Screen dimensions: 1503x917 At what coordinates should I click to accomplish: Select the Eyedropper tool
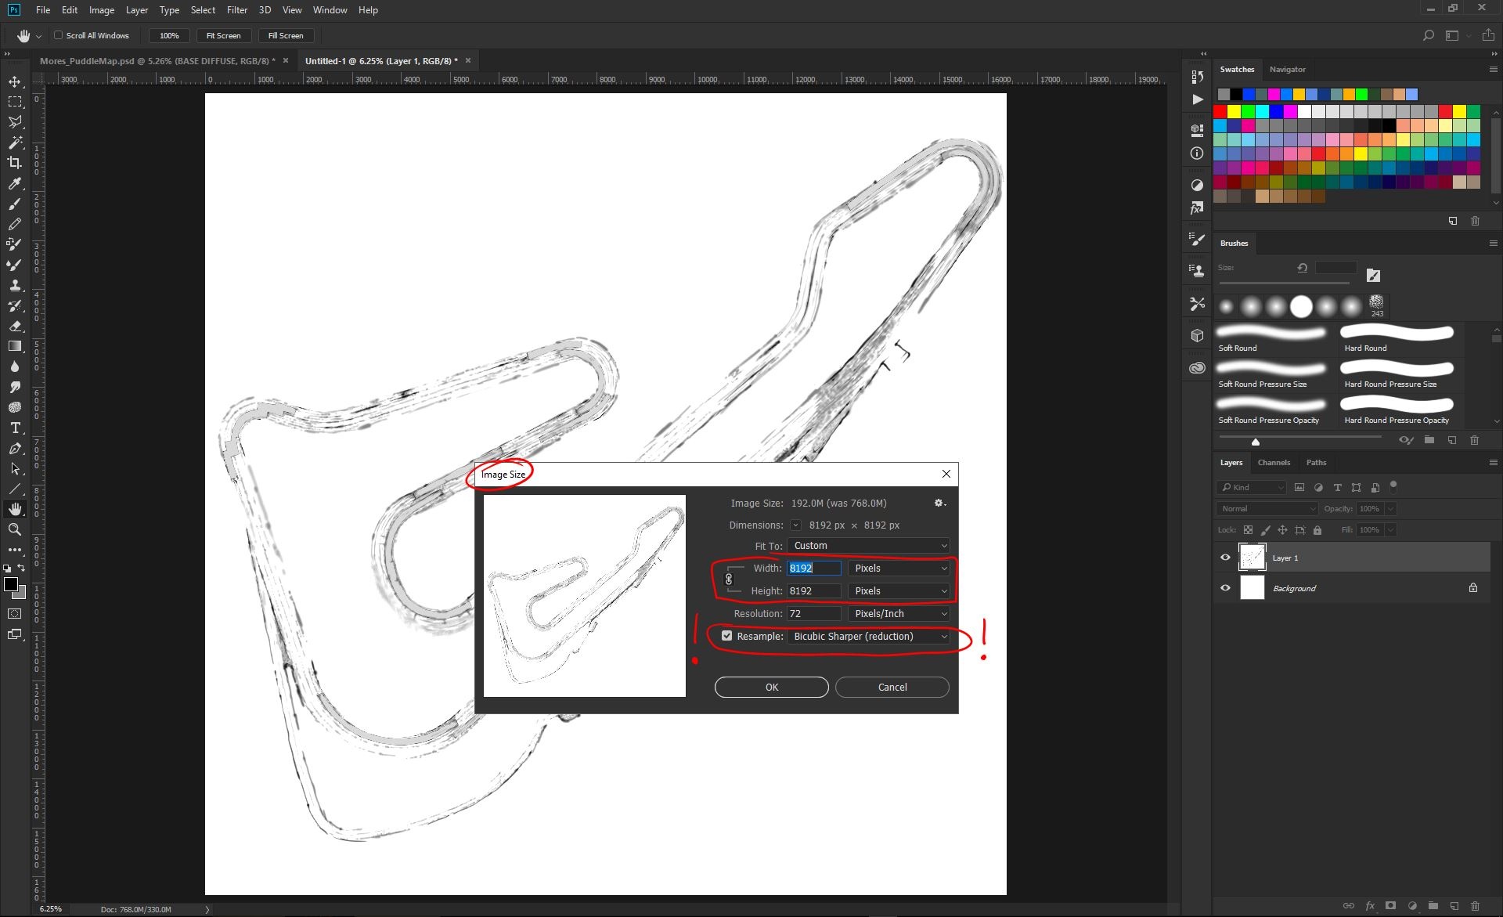click(15, 183)
